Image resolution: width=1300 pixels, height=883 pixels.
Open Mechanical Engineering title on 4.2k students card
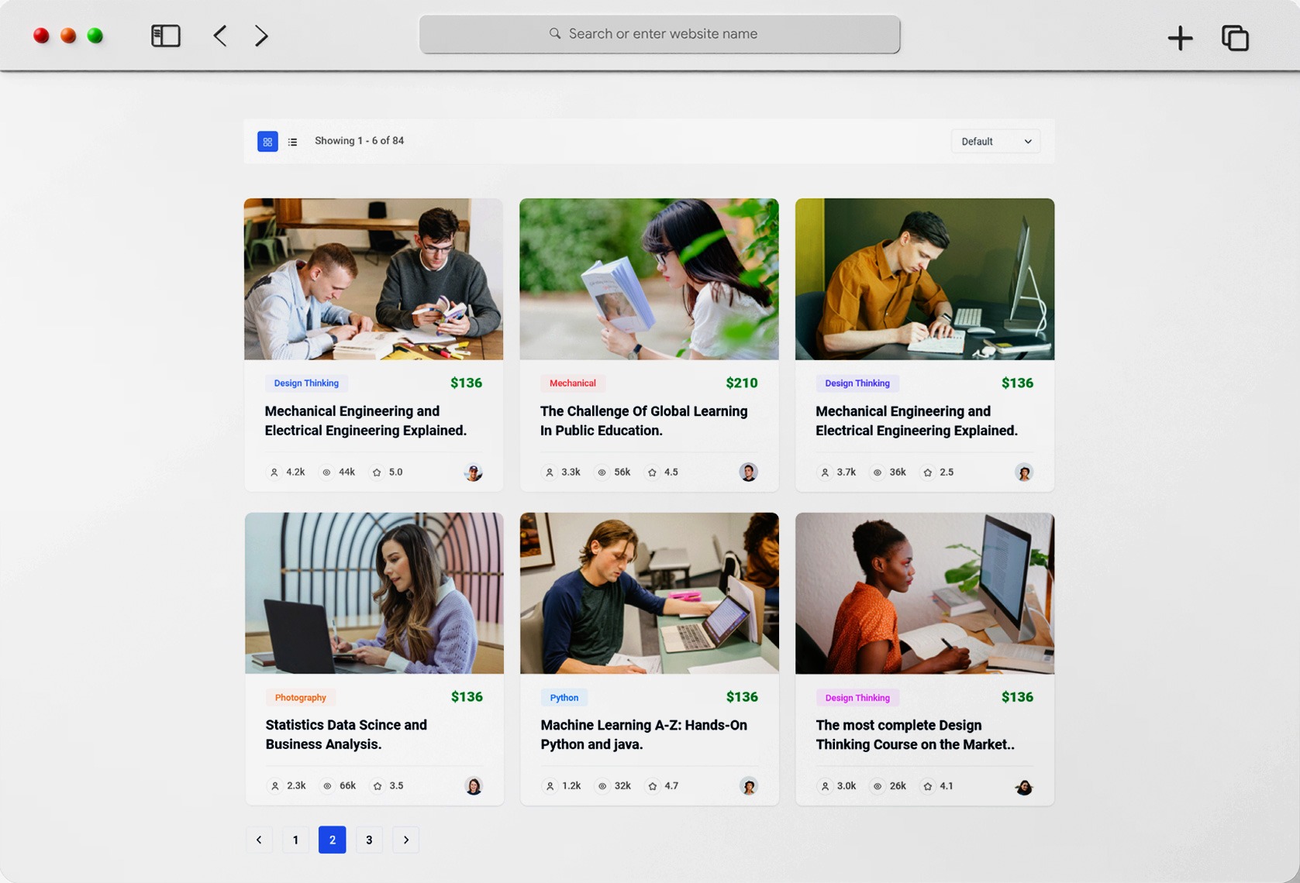[366, 421]
